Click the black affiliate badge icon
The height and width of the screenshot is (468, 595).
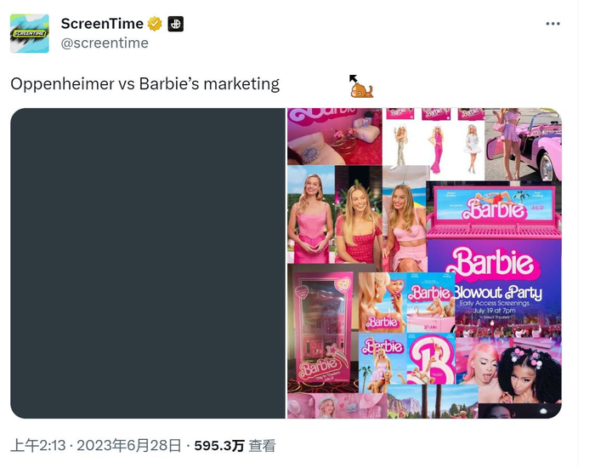tap(176, 24)
